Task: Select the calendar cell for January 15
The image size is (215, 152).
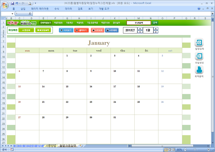Action: coord(75,91)
